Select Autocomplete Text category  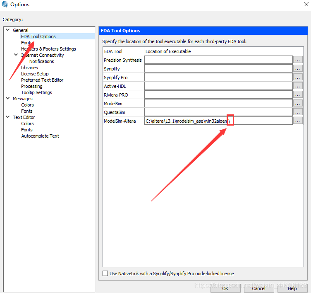[40, 136]
